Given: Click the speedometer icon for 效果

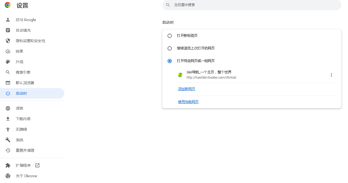Looking at the screenshot, I should pos(8,51).
